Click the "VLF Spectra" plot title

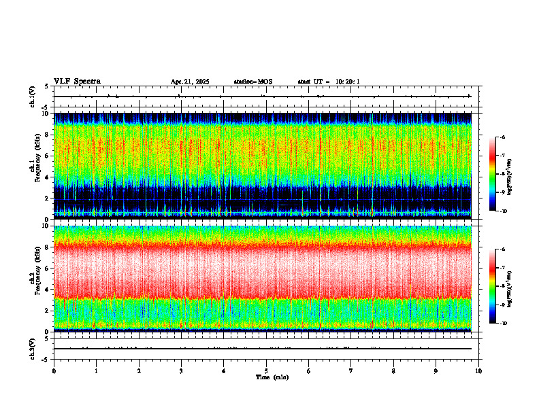pyautogui.click(x=77, y=82)
